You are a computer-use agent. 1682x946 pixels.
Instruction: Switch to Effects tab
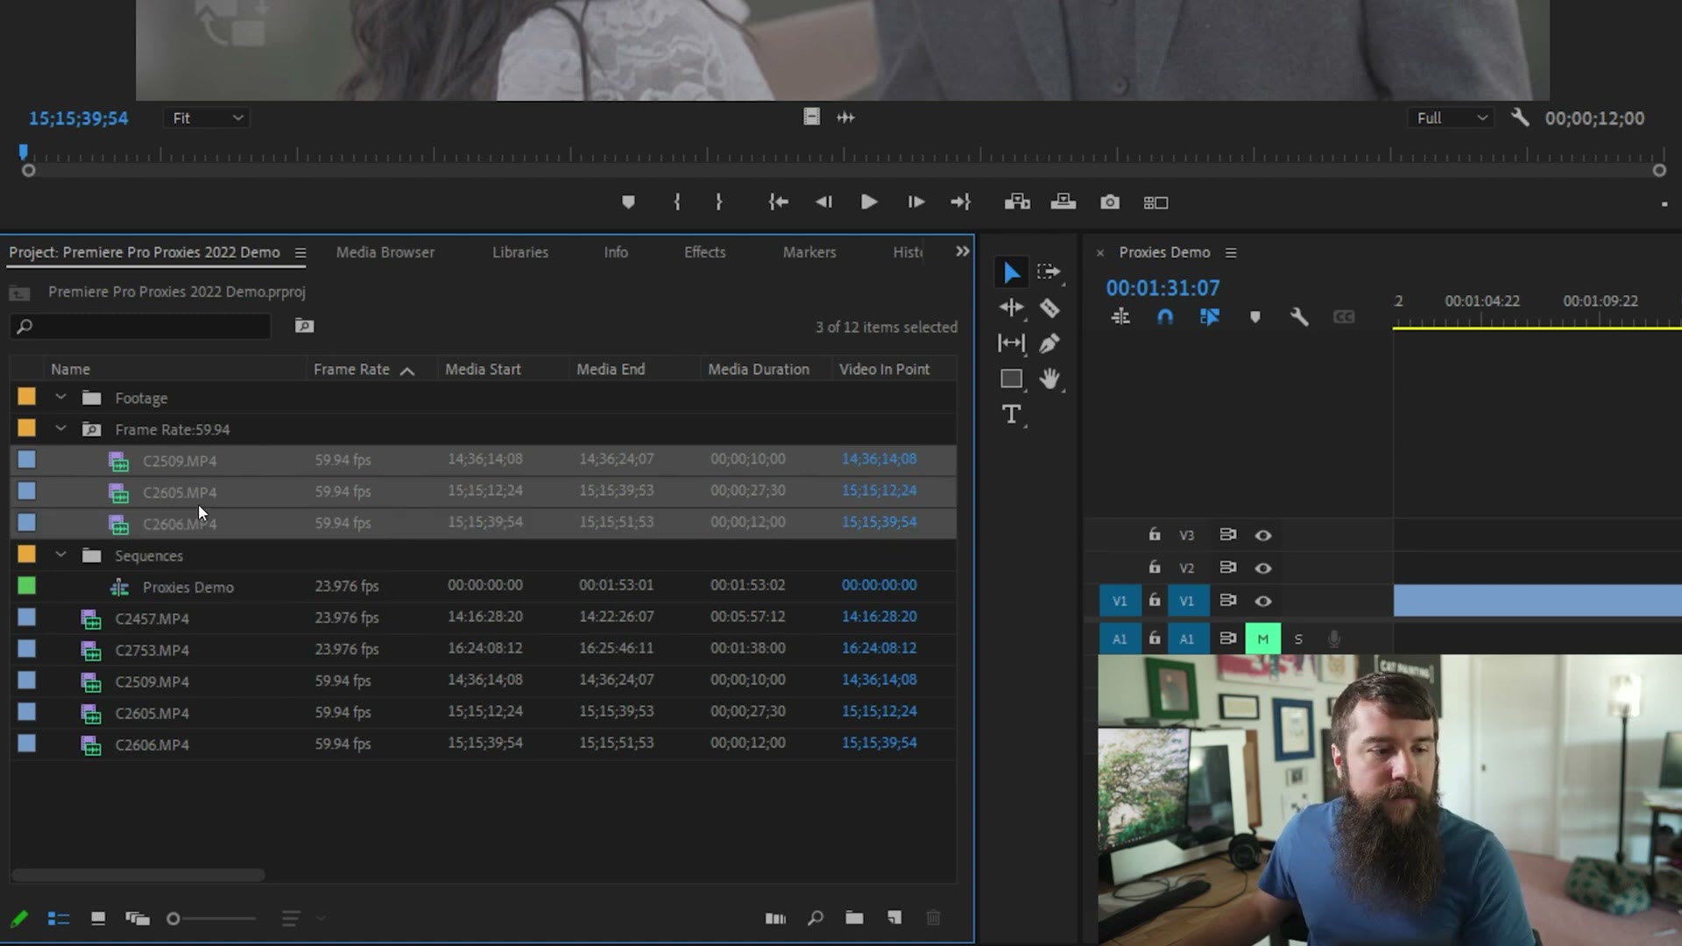[705, 252]
